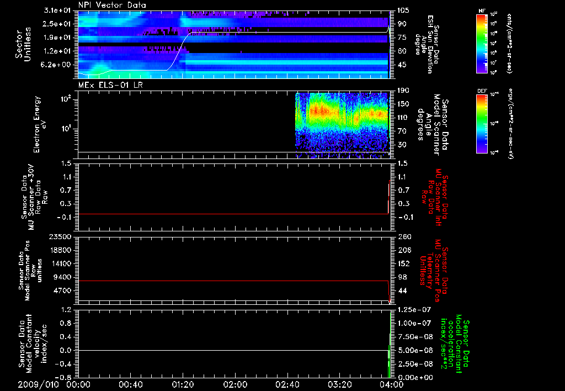Click the 04:00 time axis label
The image size is (565, 391).
point(391,384)
